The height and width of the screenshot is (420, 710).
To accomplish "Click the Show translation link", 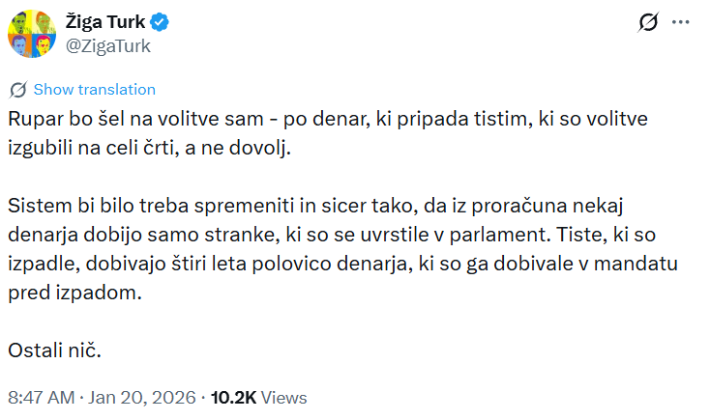I will [x=94, y=90].
